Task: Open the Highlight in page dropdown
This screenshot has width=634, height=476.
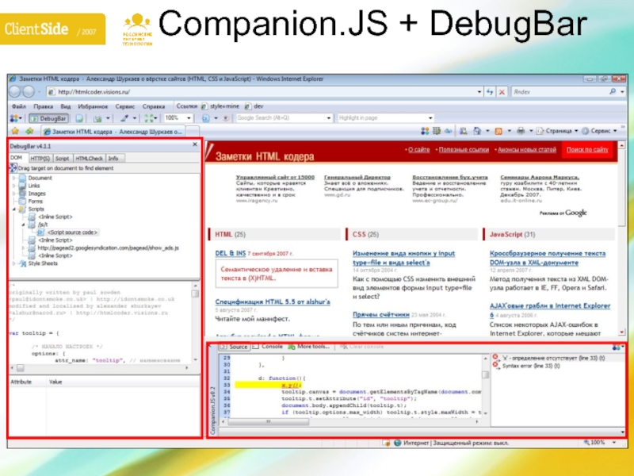Action: (x=430, y=118)
